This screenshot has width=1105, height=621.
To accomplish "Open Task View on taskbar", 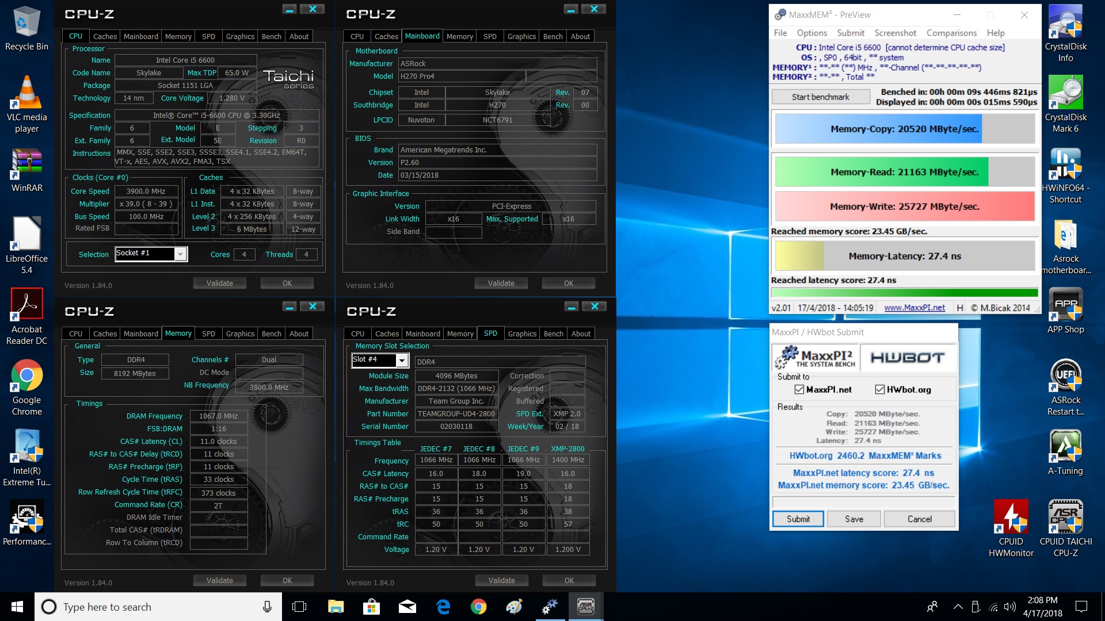I will (x=299, y=607).
